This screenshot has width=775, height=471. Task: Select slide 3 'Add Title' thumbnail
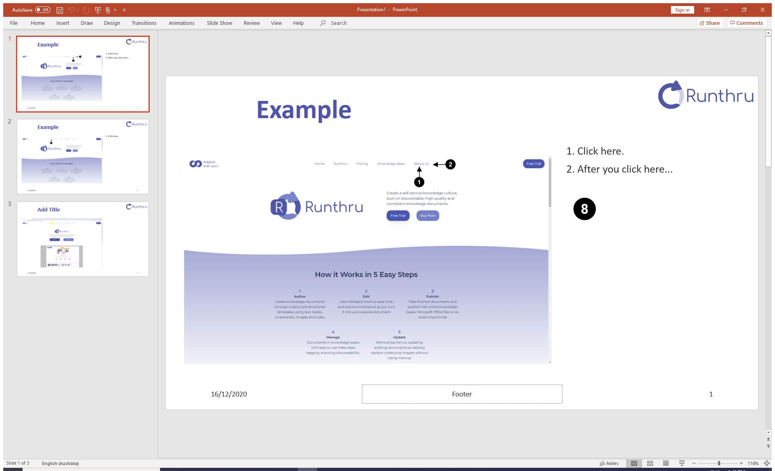click(83, 239)
